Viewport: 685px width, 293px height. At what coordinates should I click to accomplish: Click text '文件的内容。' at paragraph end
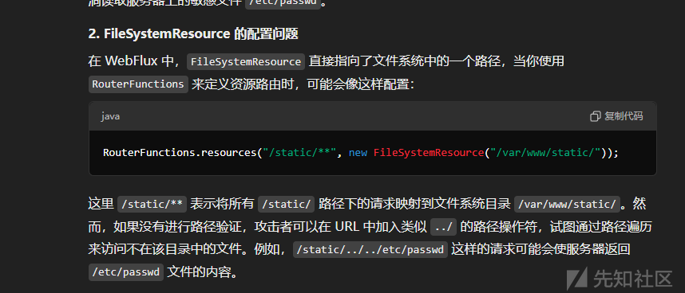point(203,272)
